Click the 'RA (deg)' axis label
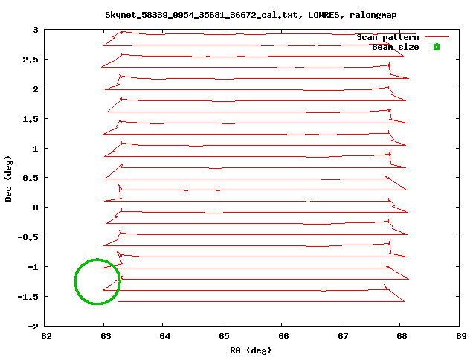The height and width of the screenshot is (357, 476). point(251,350)
